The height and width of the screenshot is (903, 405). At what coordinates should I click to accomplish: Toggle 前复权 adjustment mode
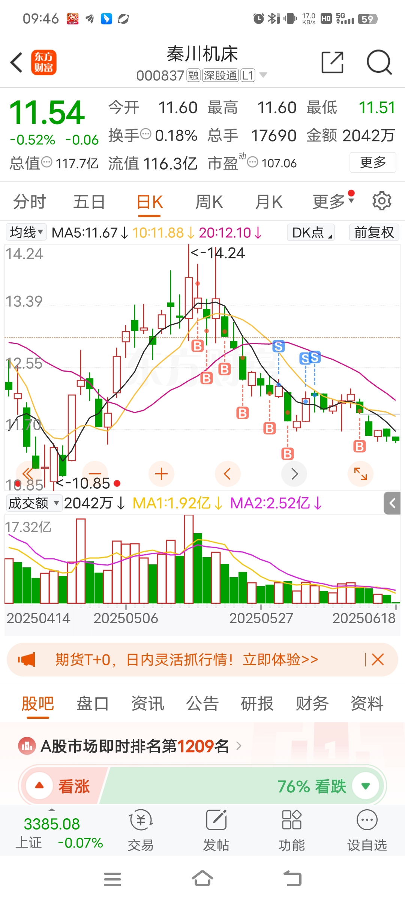[374, 232]
